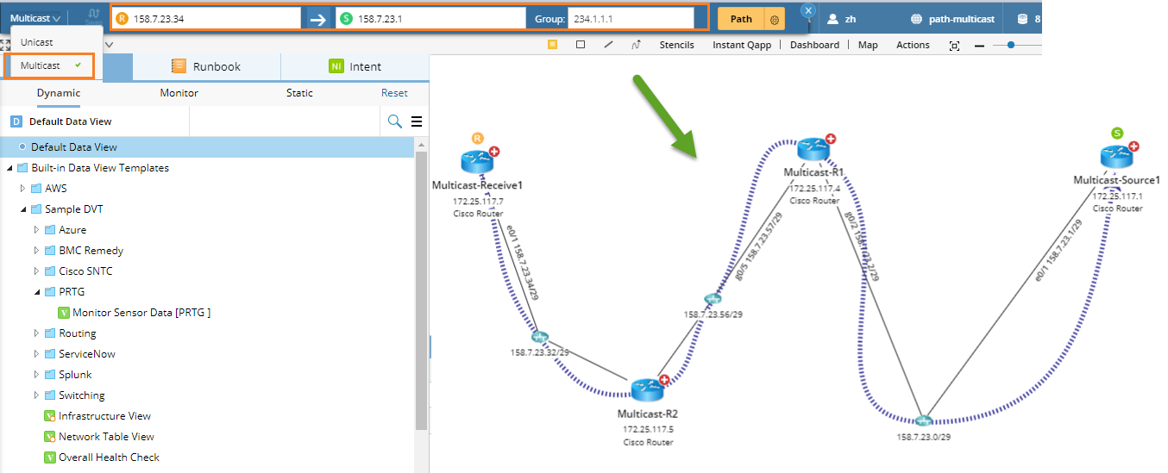Screen dimensions: 1168x473
Task: Expand the AWS folder
Action: click(23, 189)
